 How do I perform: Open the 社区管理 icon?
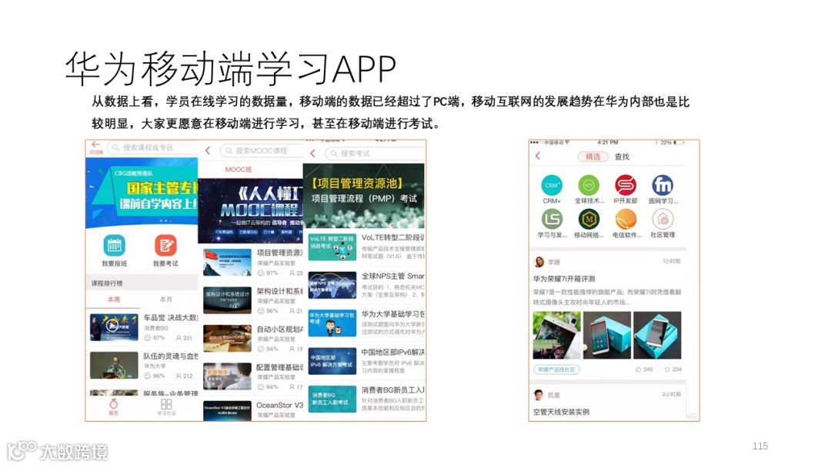pyautogui.click(x=662, y=219)
